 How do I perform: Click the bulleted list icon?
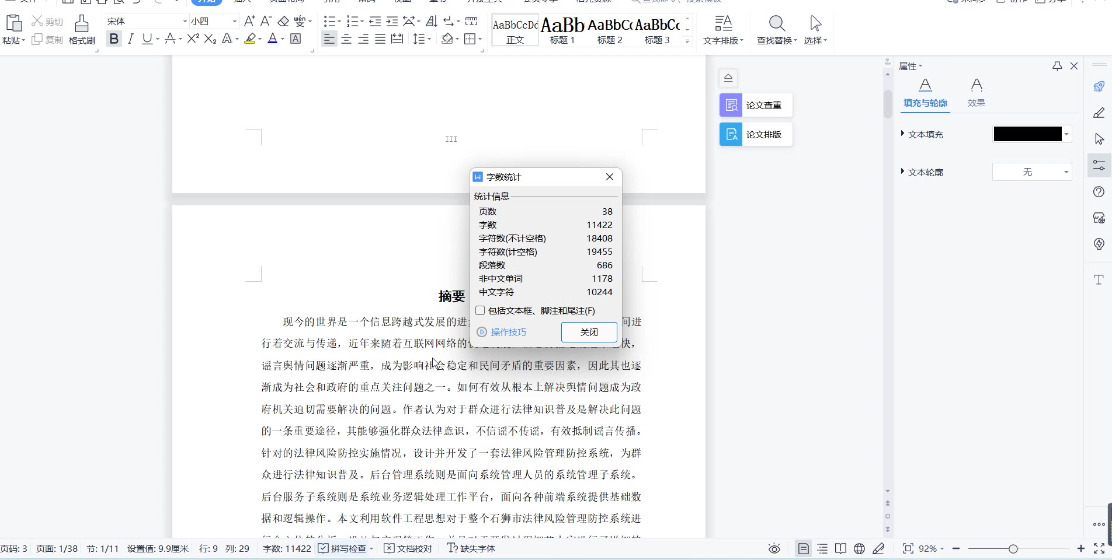click(329, 22)
